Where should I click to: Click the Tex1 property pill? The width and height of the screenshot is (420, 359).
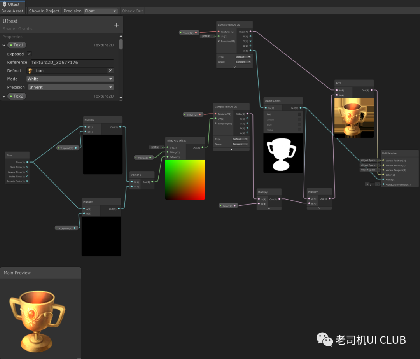tap(17, 45)
